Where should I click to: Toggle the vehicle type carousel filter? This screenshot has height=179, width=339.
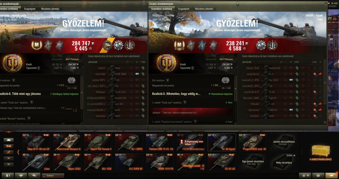click(8, 140)
